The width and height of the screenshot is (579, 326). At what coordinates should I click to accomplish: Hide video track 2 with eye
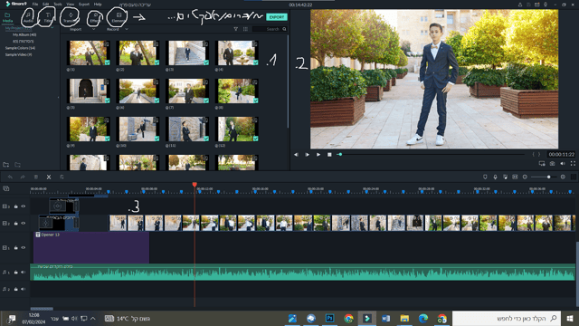click(24, 224)
